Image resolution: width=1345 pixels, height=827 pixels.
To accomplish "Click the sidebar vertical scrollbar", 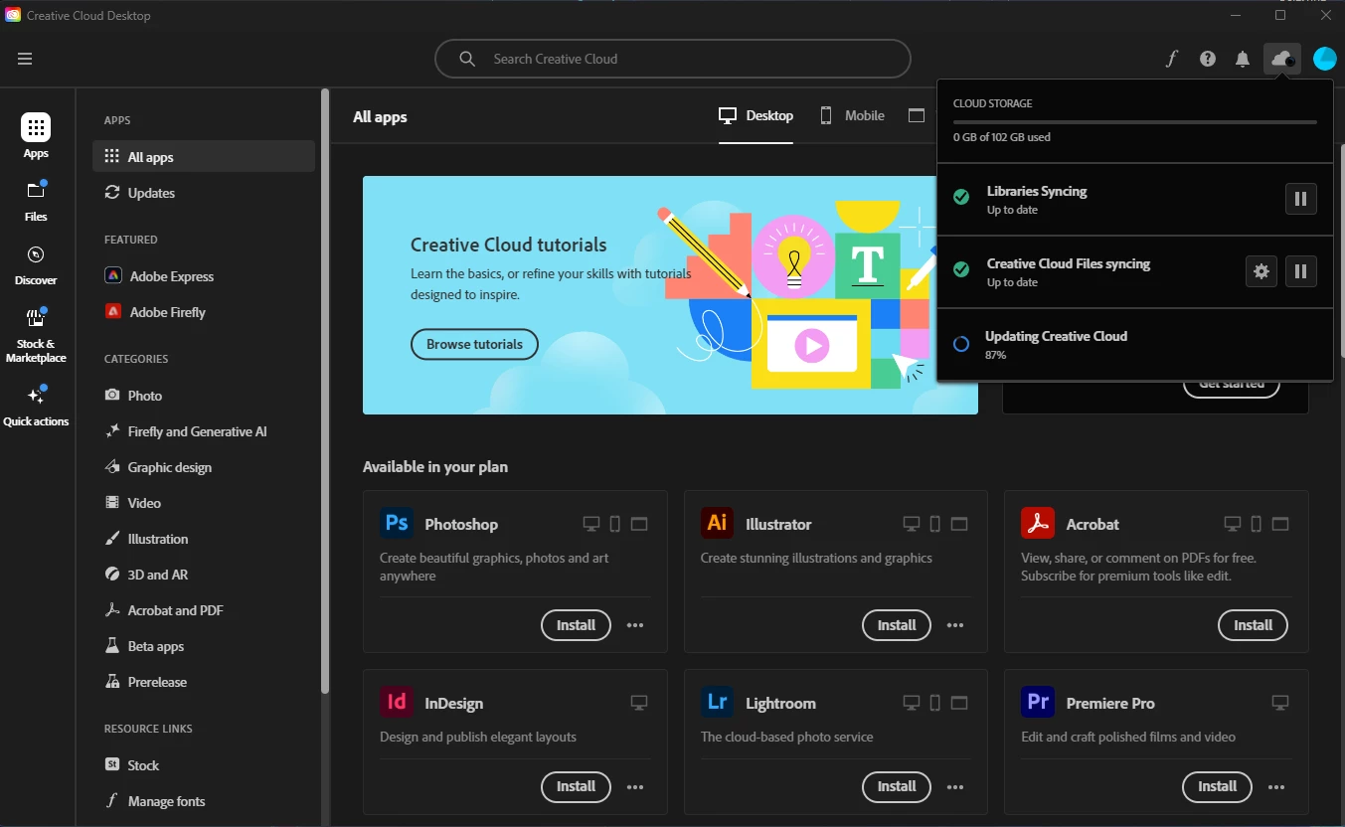I will (324, 391).
